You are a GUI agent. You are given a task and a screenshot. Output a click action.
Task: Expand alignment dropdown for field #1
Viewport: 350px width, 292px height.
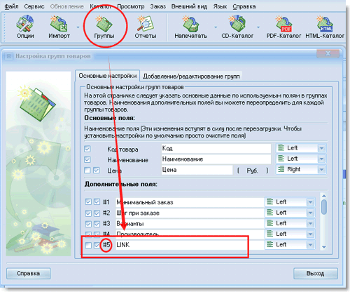point(310,202)
